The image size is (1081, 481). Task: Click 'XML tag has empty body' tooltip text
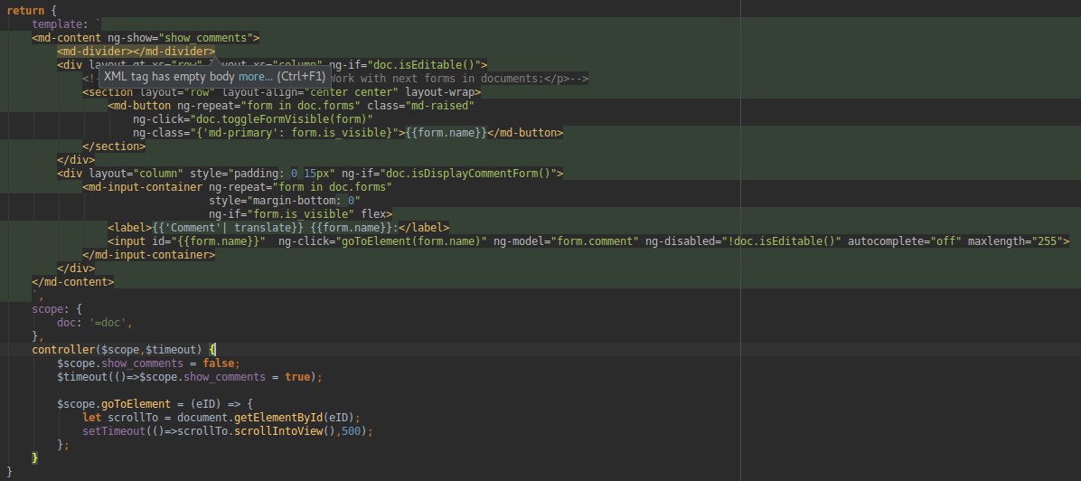pos(170,77)
